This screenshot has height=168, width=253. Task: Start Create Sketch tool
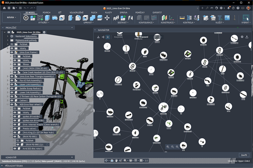coord(40,18)
